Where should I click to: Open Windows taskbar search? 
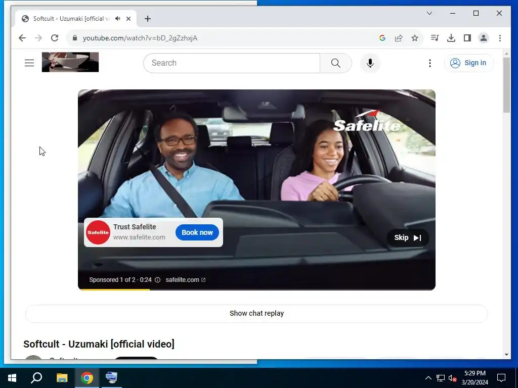point(36,378)
